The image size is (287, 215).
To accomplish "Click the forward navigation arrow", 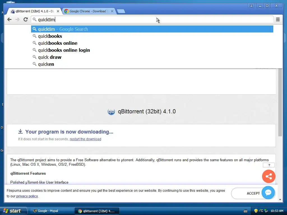I will coord(17,20).
